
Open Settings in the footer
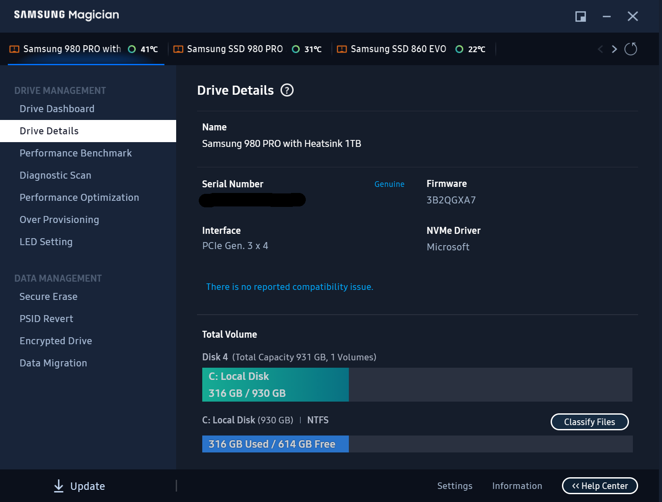click(x=455, y=486)
